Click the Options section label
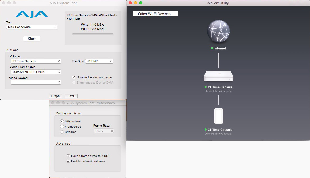 click(x=13, y=50)
